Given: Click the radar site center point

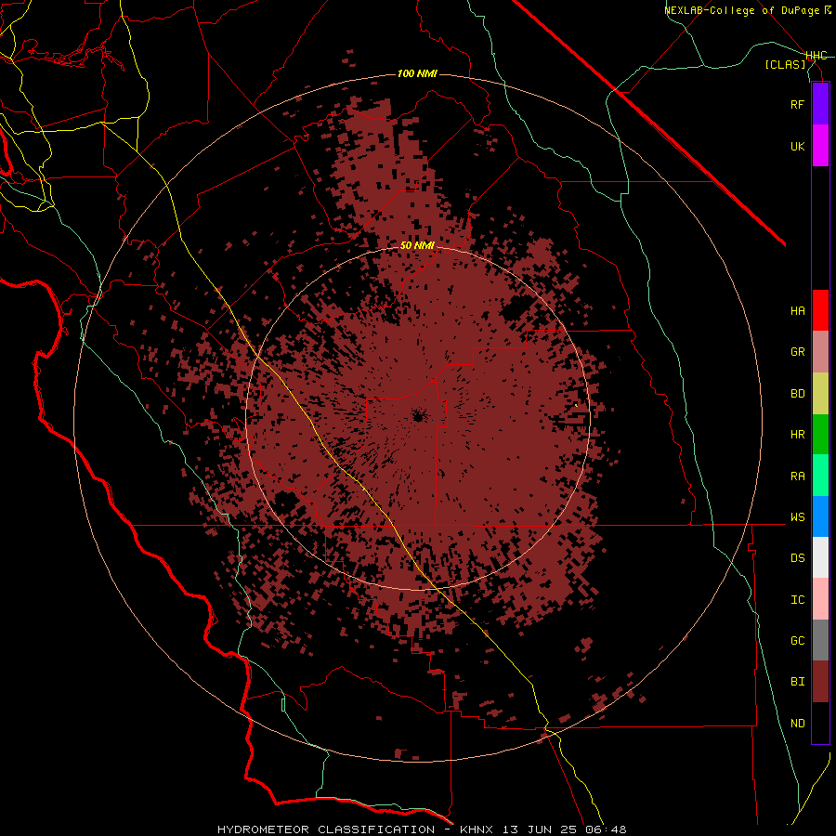Looking at the screenshot, I should coord(418,417).
